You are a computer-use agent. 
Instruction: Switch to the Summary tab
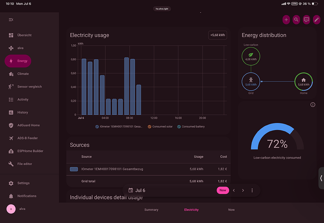tap(151, 210)
